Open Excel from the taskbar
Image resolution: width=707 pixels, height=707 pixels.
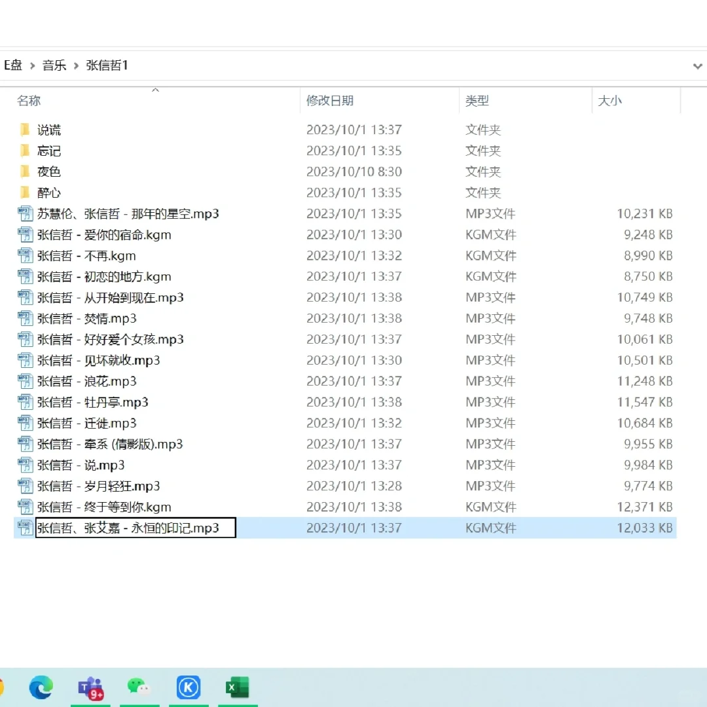click(238, 687)
